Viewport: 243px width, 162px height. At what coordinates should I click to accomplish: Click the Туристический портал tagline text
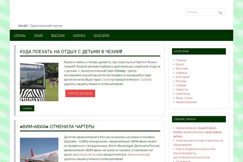coord(46,26)
